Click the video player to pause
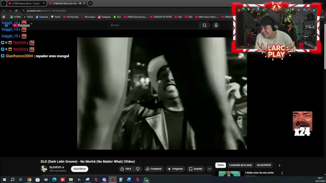Image resolution: width=326 pixels, height=183 pixels. (162, 94)
